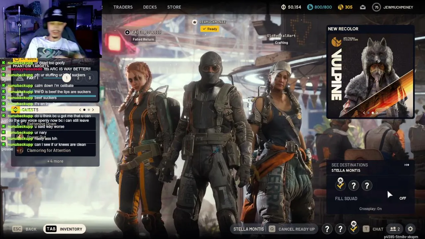The width and height of the screenshot is (425, 239).
Task: Open the Vulpine recolor promo card
Action: [370, 76]
